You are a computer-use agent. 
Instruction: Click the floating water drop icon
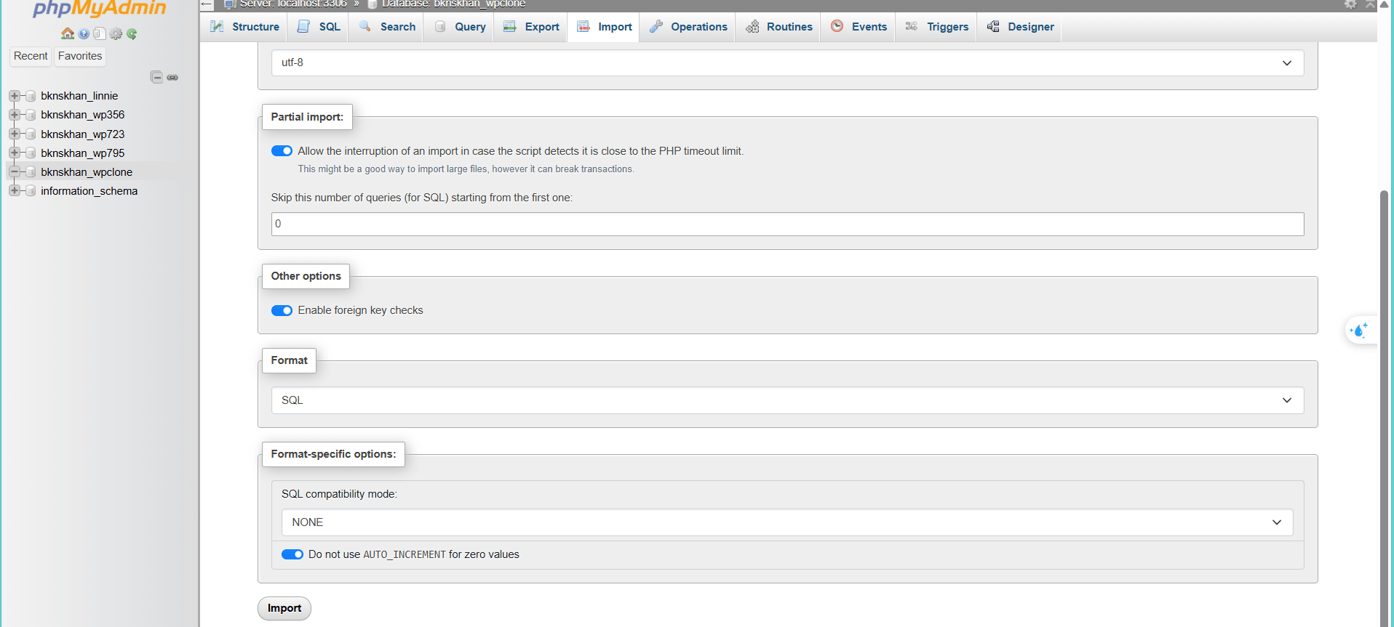[x=1358, y=331]
